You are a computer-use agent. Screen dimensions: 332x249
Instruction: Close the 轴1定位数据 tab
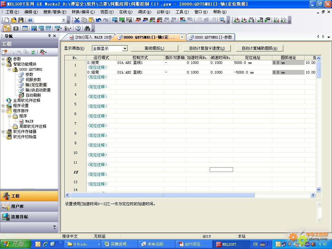coord(182,37)
